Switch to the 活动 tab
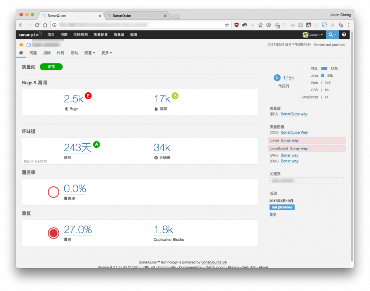Screen dimensions: 370x291 click(x=74, y=53)
